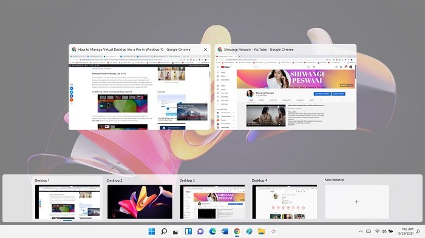Select the How to Manage Virtual Desktop window
Screen dimensions: 425x238
[139, 87]
